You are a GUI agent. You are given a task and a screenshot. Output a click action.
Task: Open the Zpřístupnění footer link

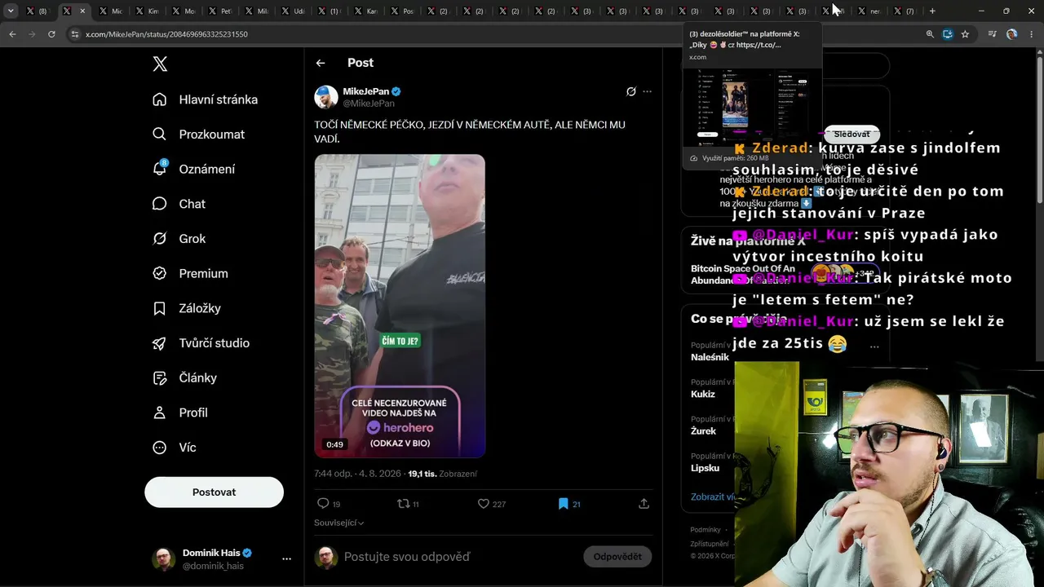[710, 544]
